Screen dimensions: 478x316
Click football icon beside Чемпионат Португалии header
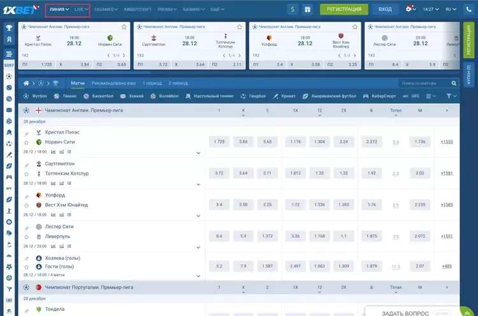[x=26, y=287]
